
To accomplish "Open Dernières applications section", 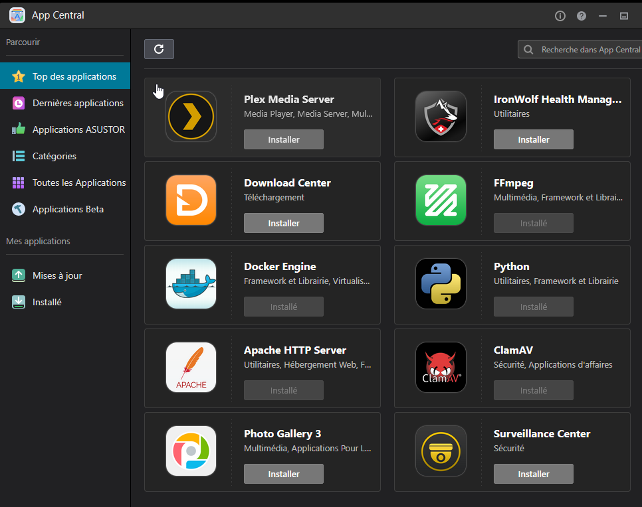I will click(65, 103).
